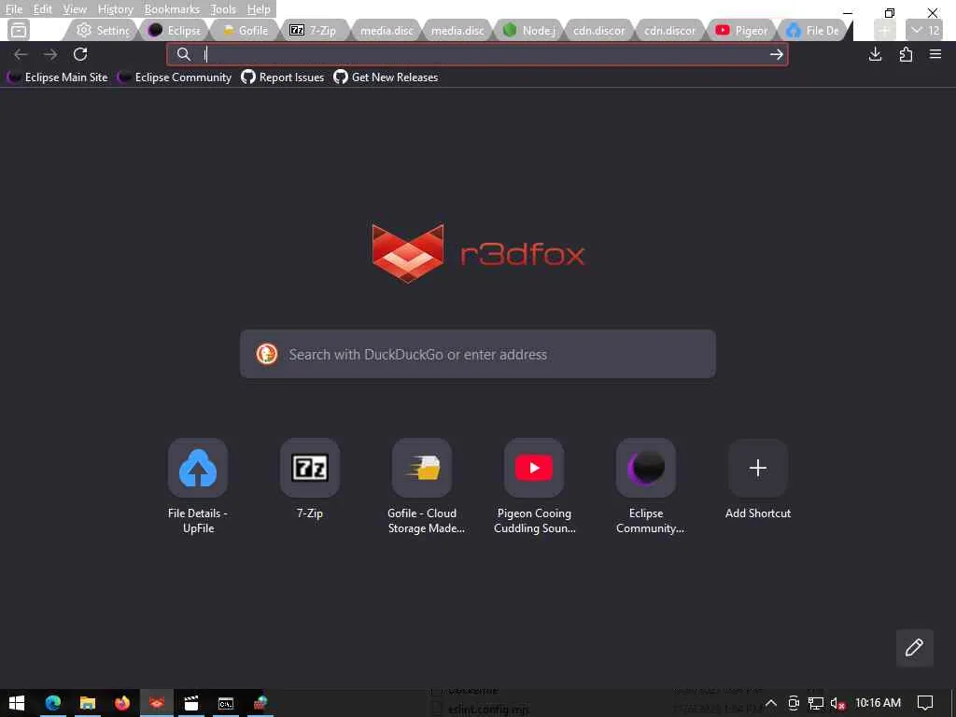The image size is (956, 717).
Task: Open the Downloads panel
Action: (875, 54)
